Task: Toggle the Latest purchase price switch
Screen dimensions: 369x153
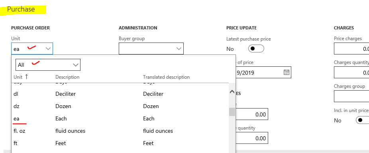Action: click(x=256, y=48)
